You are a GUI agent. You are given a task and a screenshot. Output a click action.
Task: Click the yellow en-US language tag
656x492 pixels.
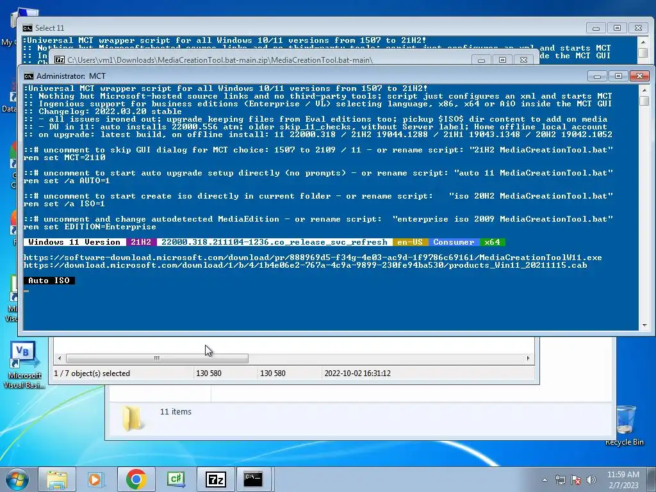coord(410,242)
